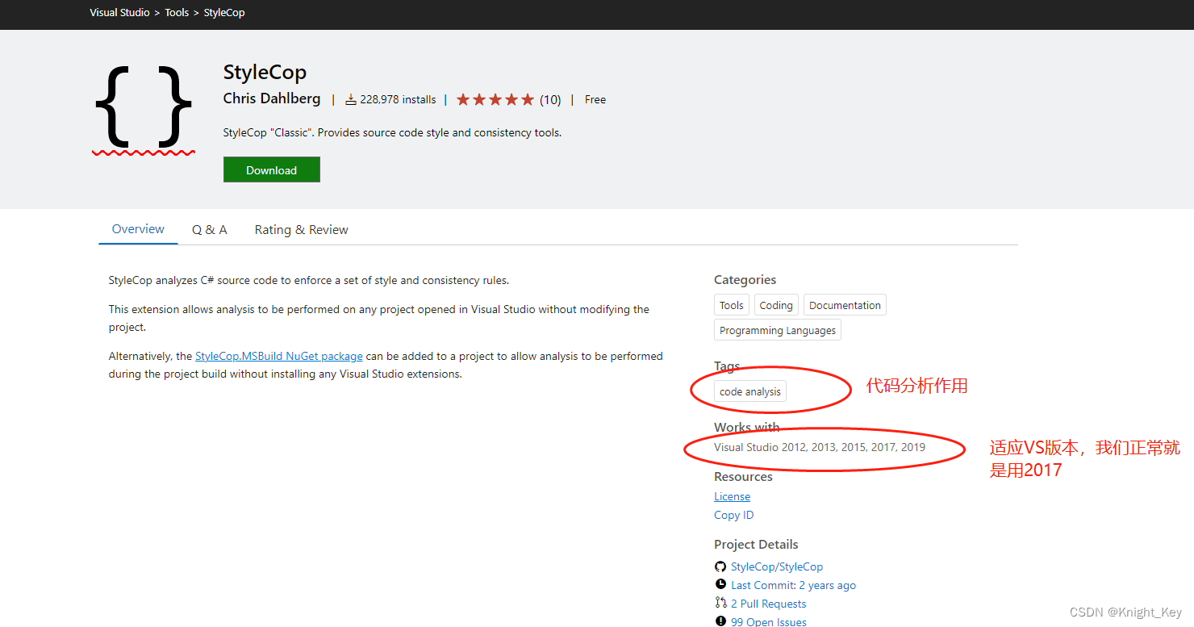Select the Tools category tag

(732, 305)
